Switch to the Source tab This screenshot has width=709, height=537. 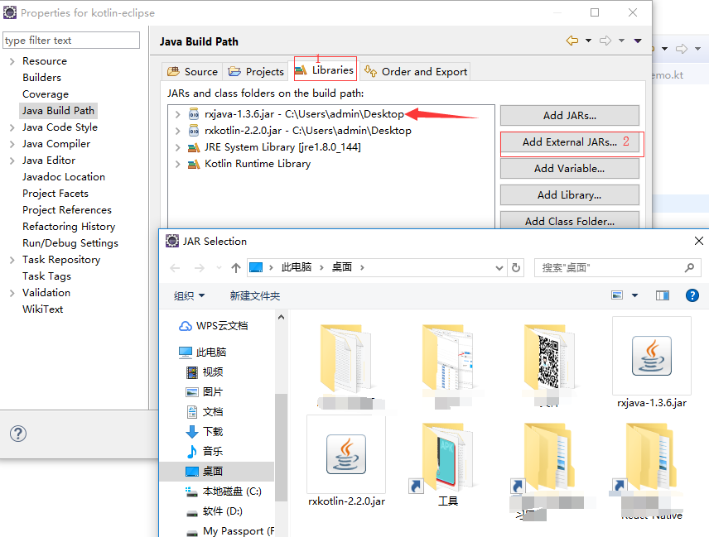point(193,71)
